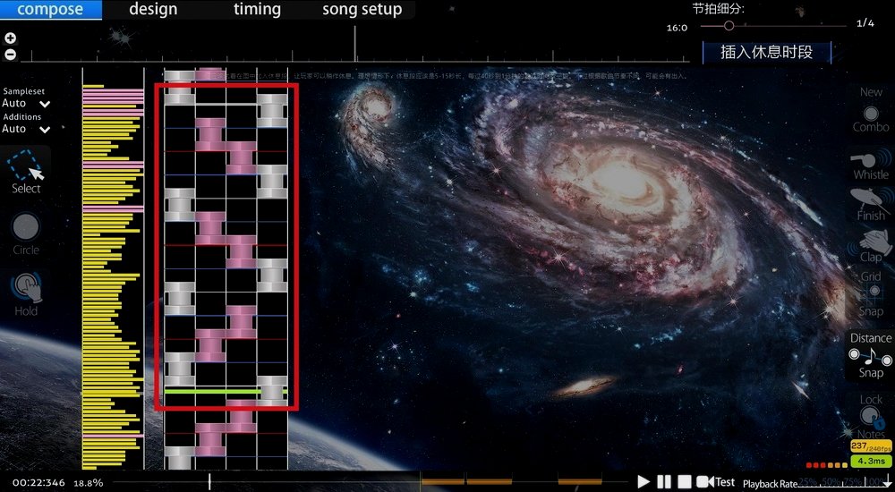
Task: Pause the song playback
Action: (x=663, y=481)
